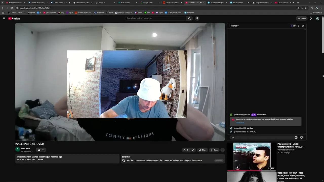Open the account avatar menu in YouTube header
324x182 pixels.
[317, 18]
